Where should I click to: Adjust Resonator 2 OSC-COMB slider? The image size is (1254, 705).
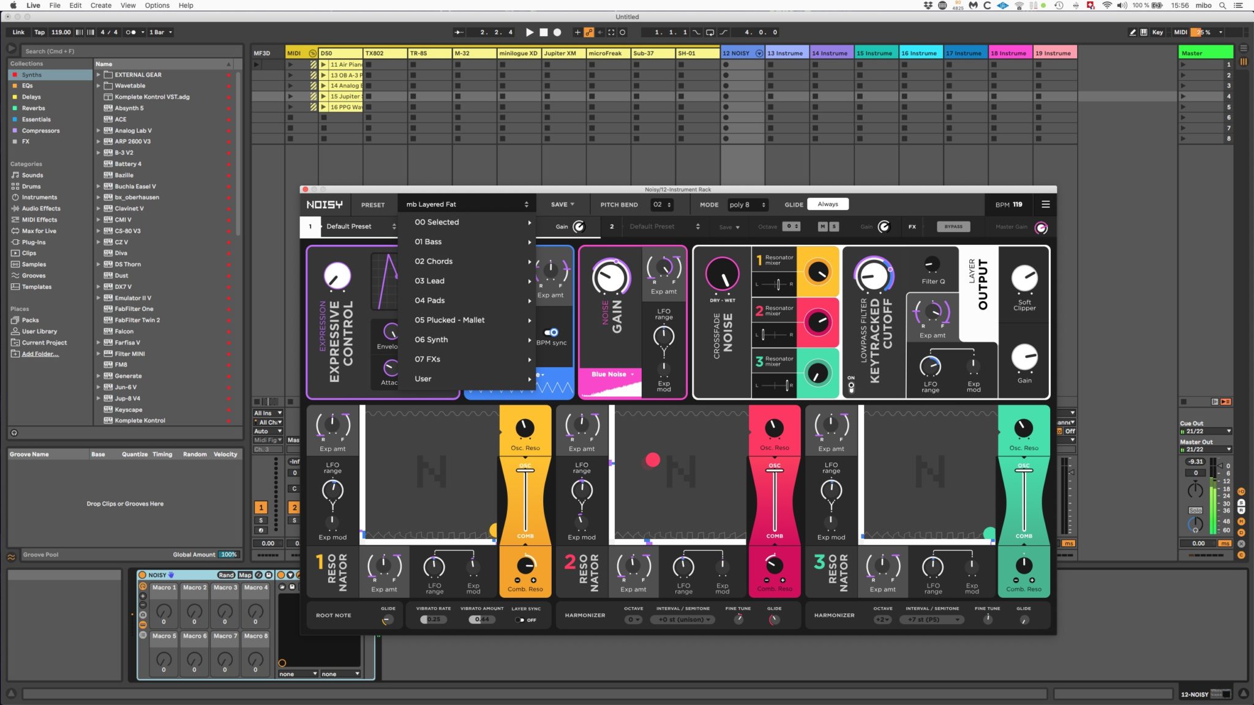[775, 501]
